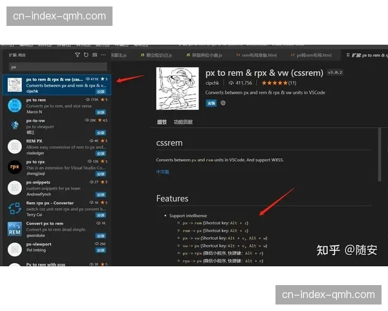Image resolution: width=388 pixels, height=311 pixels.
Task: Click inside the extension search box
Action: pos(57,66)
